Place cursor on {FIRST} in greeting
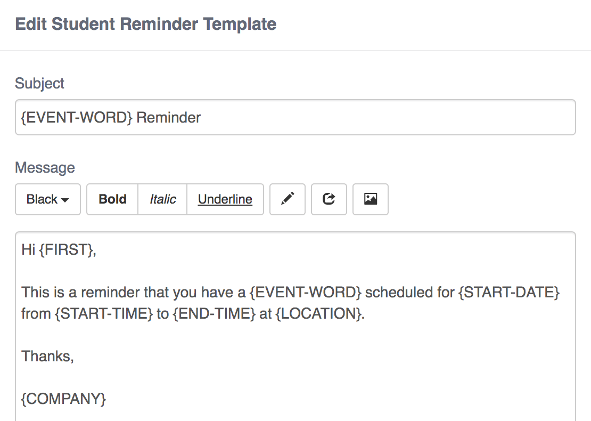This screenshot has width=591, height=421. pyautogui.click(x=66, y=250)
